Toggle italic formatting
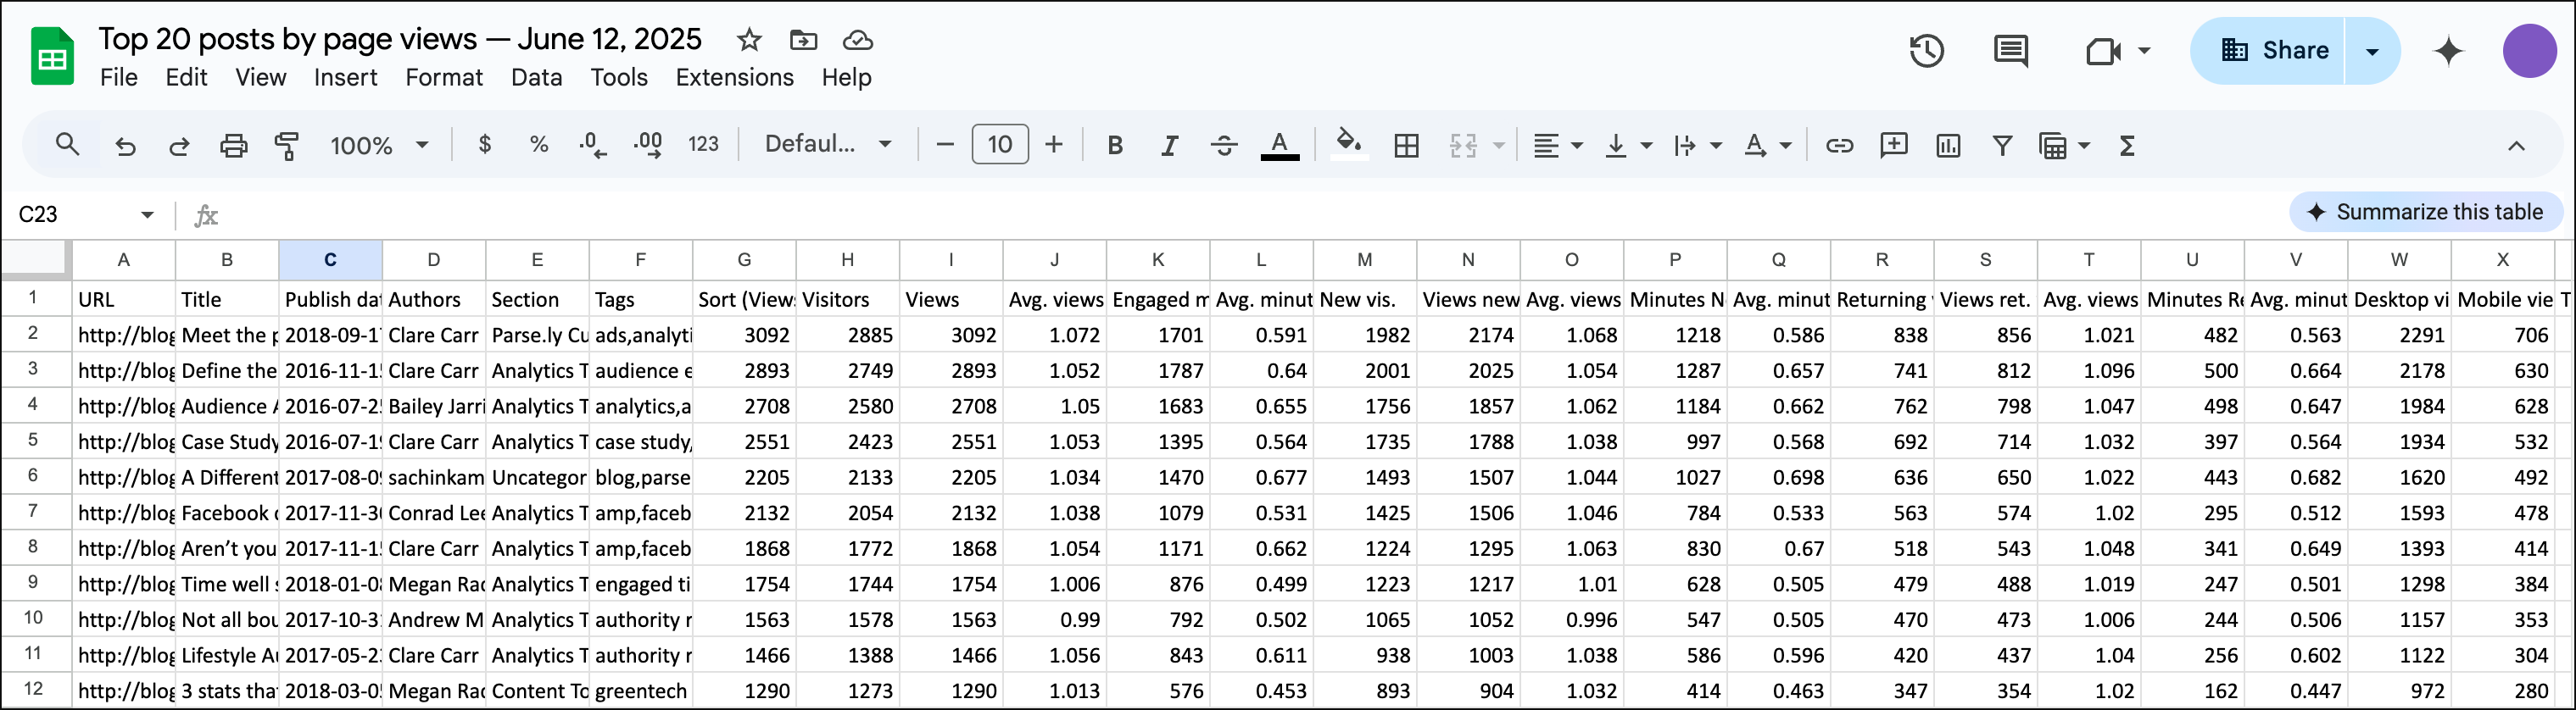The width and height of the screenshot is (2576, 710). (x=1169, y=146)
